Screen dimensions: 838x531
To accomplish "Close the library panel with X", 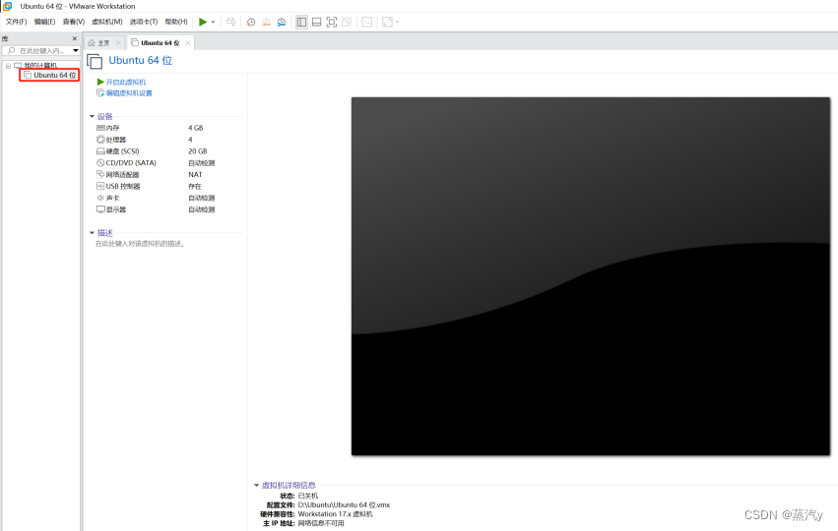I will tap(74, 38).
